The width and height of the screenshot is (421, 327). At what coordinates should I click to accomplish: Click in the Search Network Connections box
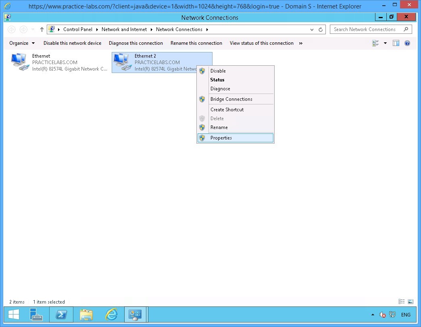click(x=365, y=29)
